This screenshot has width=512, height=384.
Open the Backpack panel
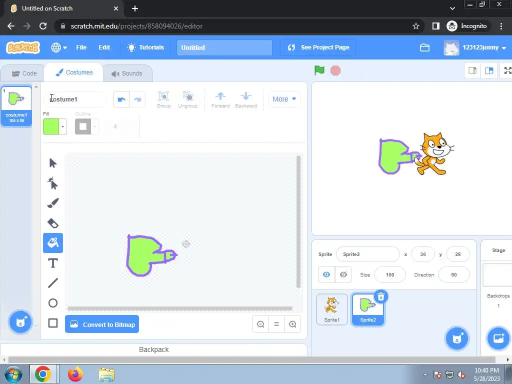(x=154, y=349)
